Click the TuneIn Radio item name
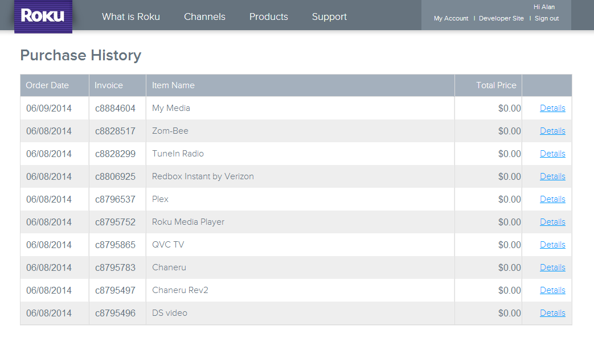This screenshot has height=338, width=594. coord(178,154)
